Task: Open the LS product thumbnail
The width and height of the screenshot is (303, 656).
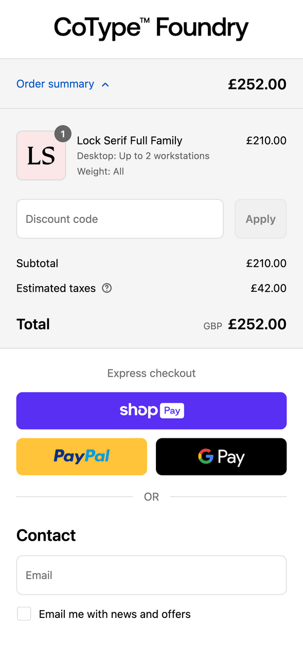Action: (41, 155)
